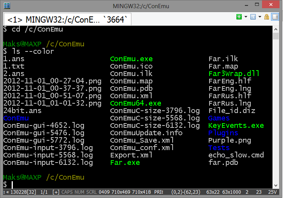
Task: Click the 130228[32] version status entry
Action: [23, 192]
